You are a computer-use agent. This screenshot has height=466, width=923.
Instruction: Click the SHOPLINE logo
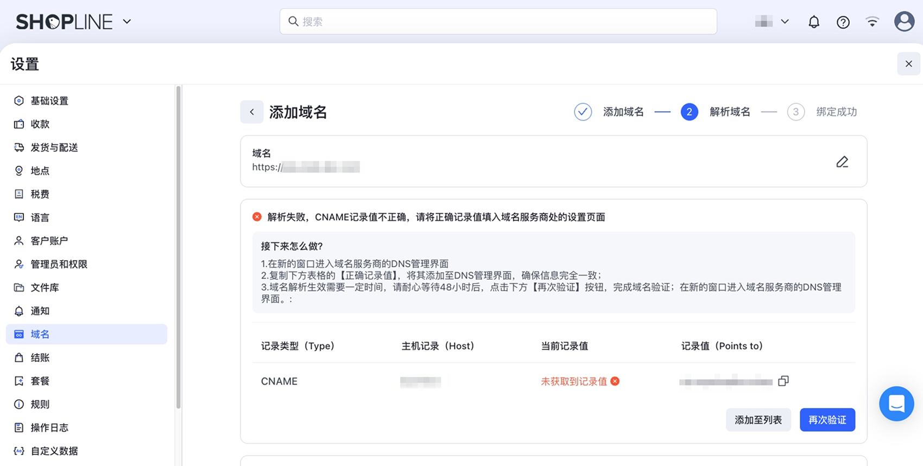64,22
